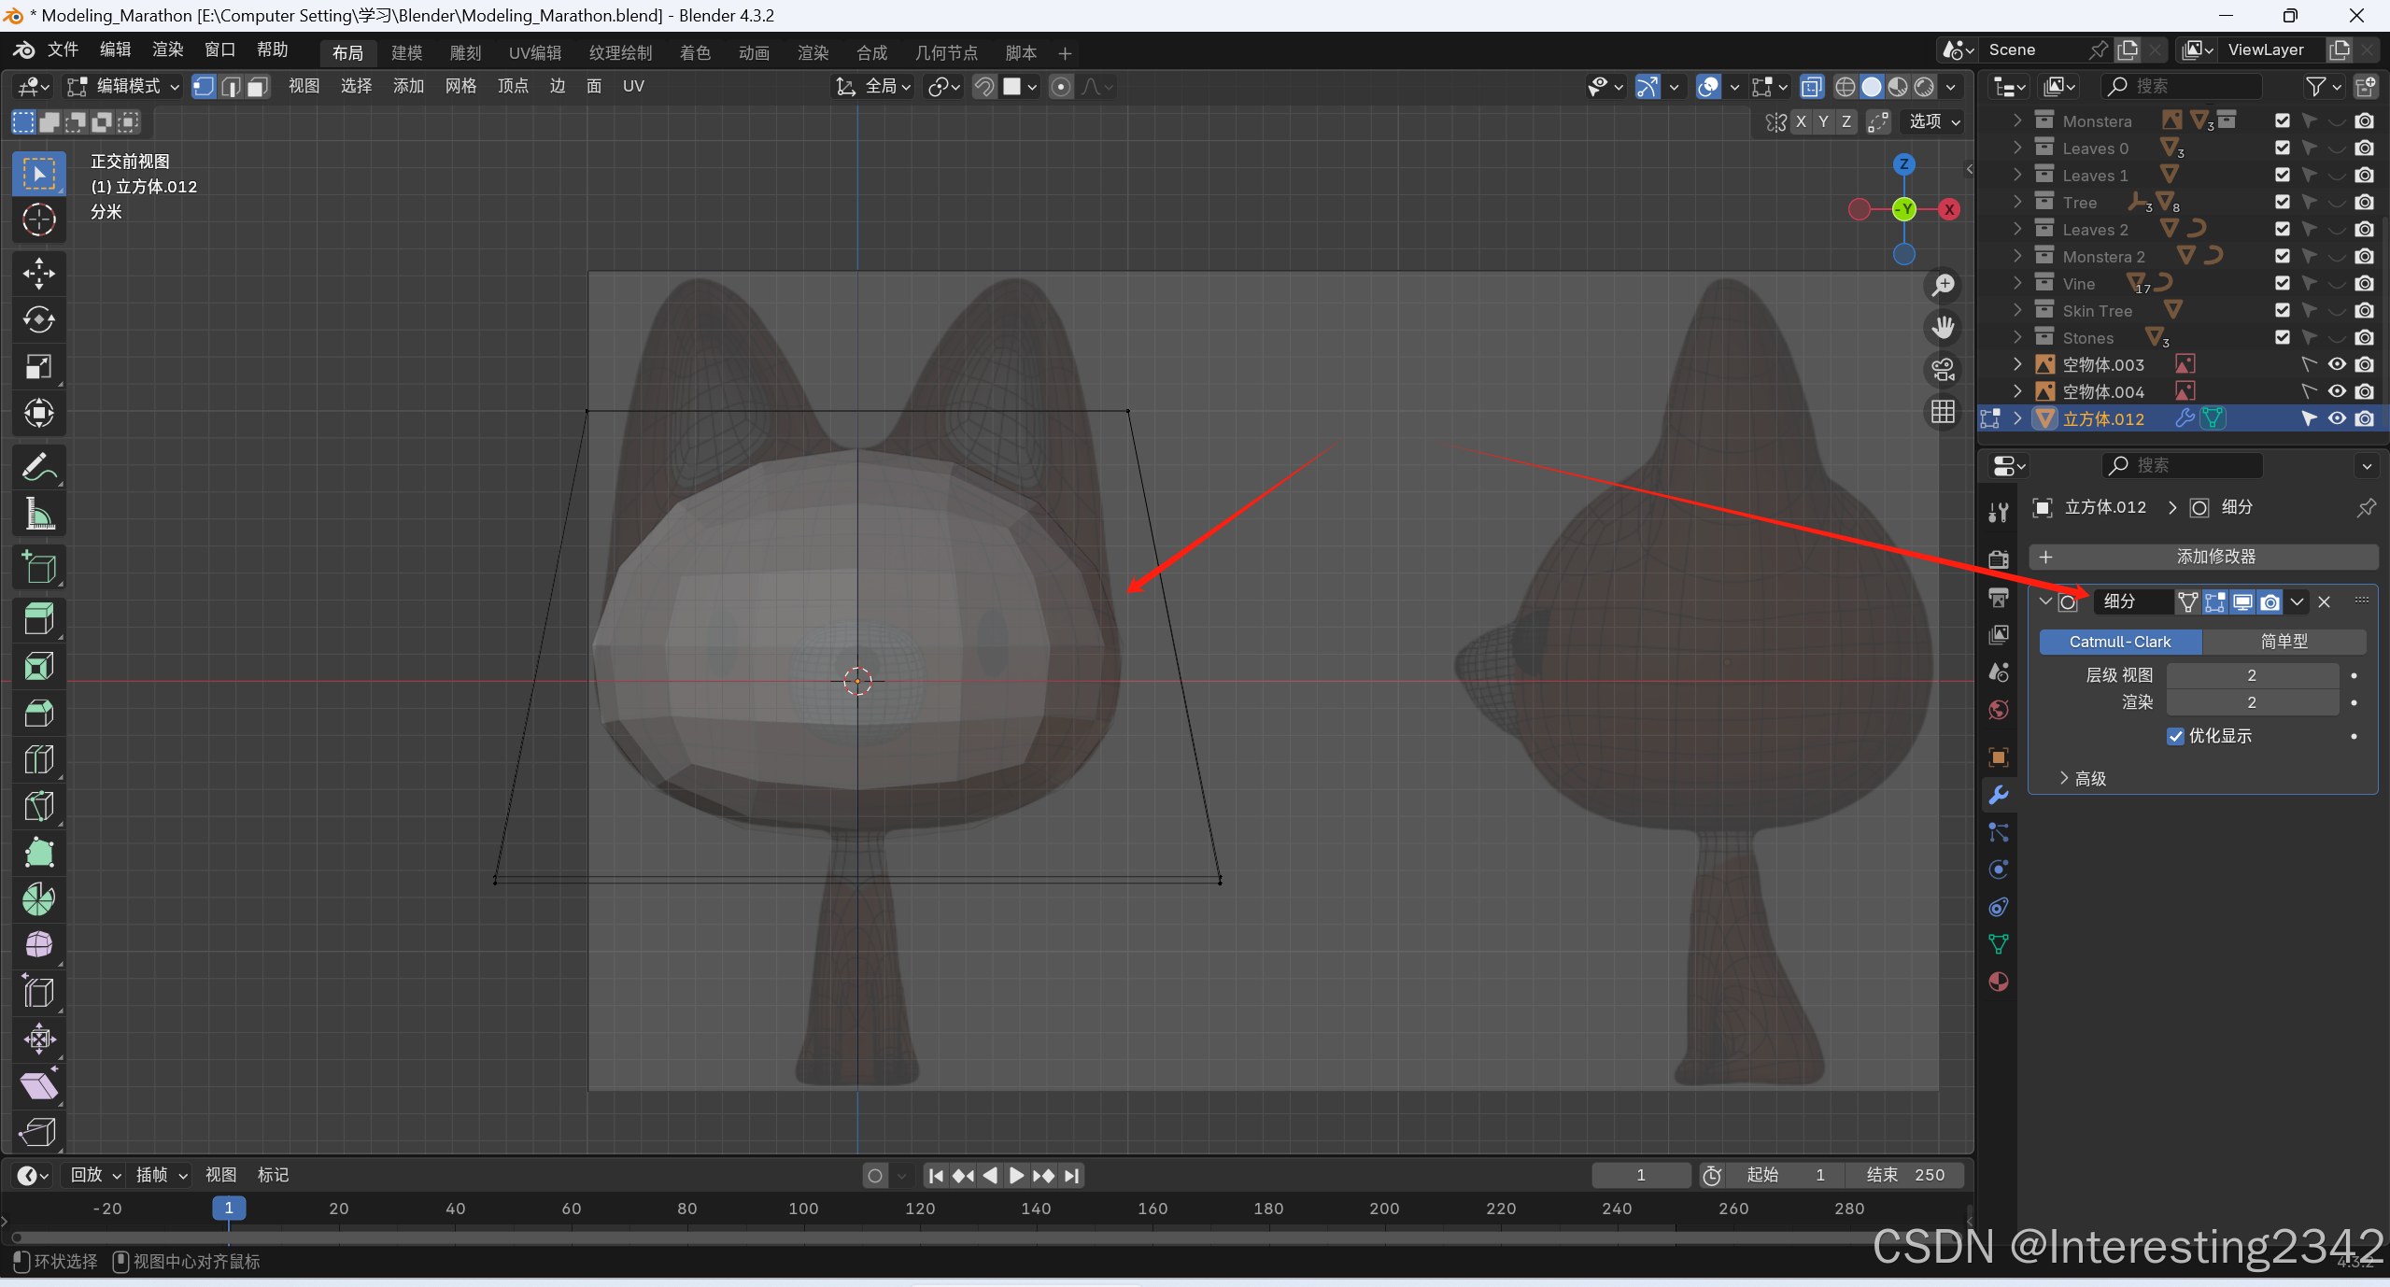Select the Measure tool

click(38, 514)
